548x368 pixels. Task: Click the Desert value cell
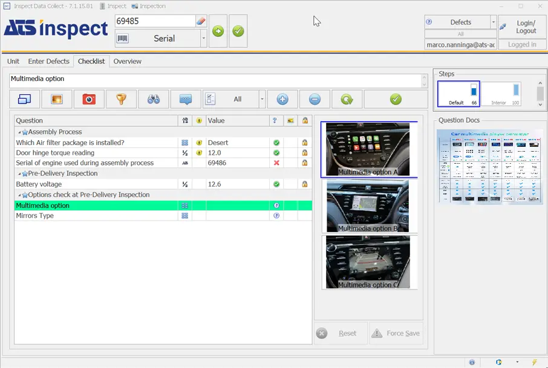pos(238,143)
